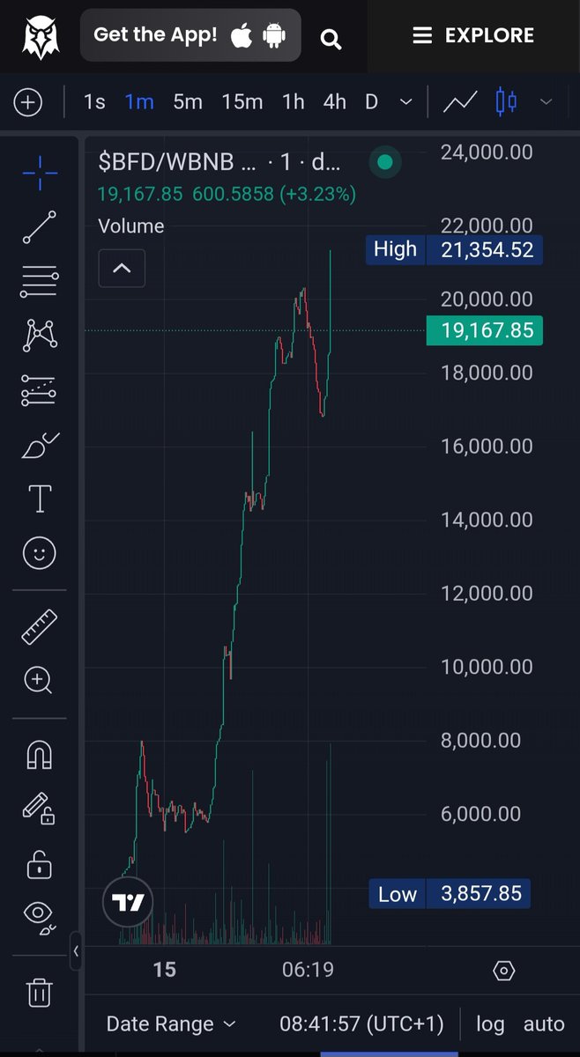Open the Date Range dropdown
Image resolution: width=580 pixels, height=1057 pixels.
(171, 1024)
